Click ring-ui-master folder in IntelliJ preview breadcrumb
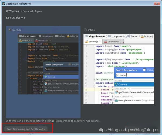Image resolution: width=162 pixels, height=135 pixels. tap(96, 36)
